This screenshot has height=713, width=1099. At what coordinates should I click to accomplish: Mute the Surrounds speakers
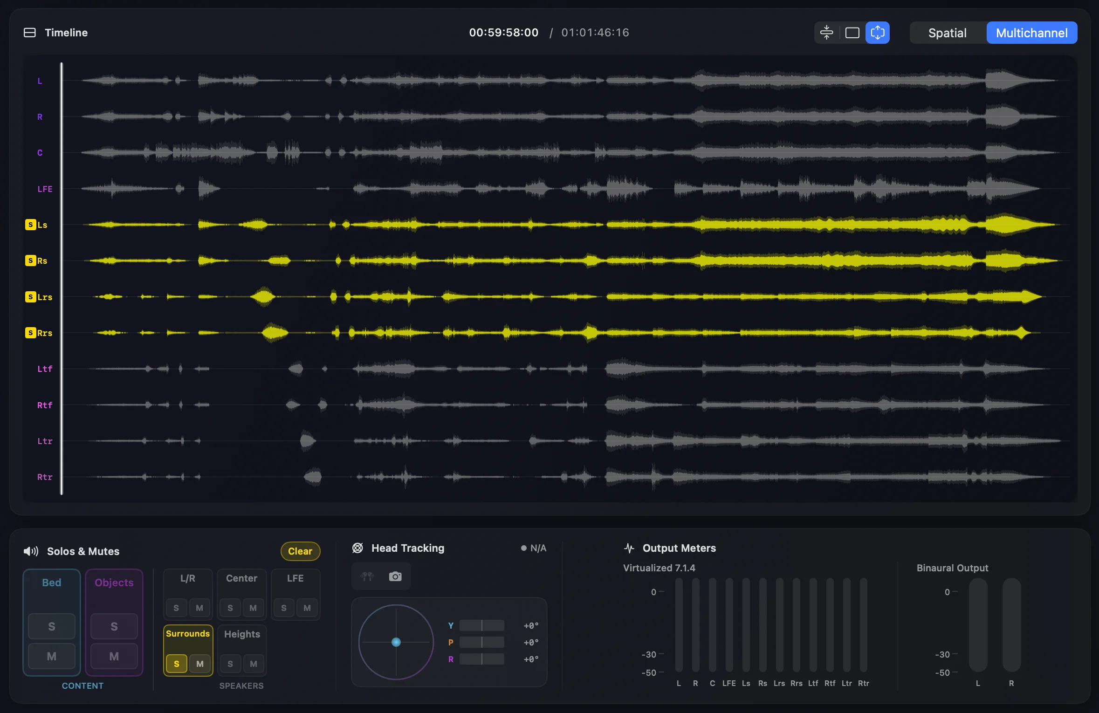tap(200, 663)
